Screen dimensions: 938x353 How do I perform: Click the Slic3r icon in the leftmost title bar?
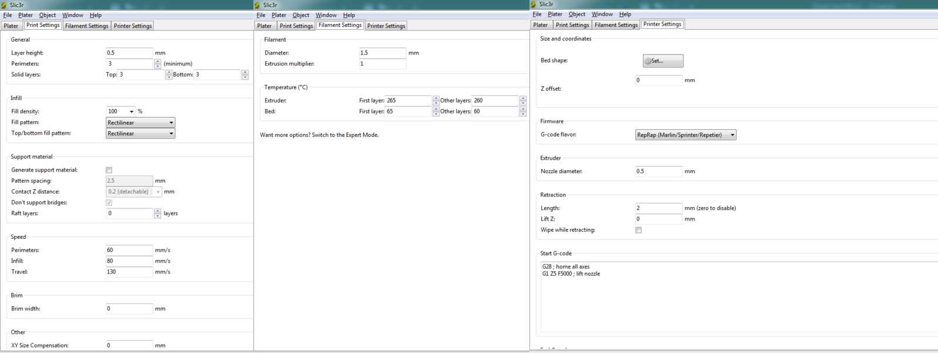pos(4,5)
